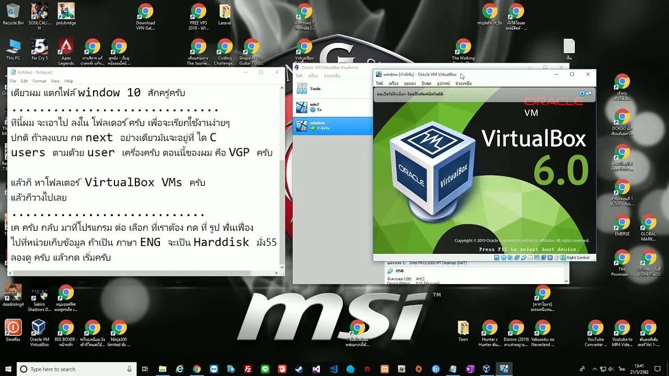Click optical disk icon in VM status bar

coord(504,257)
